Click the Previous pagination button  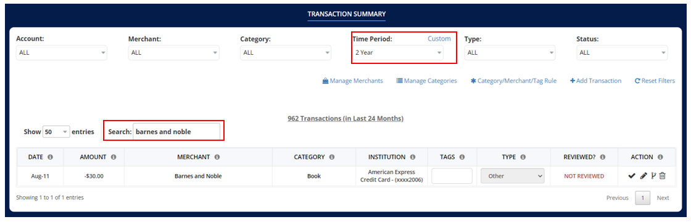[618, 198]
